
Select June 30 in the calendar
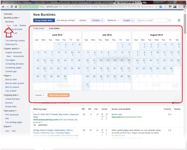[64, 78]
